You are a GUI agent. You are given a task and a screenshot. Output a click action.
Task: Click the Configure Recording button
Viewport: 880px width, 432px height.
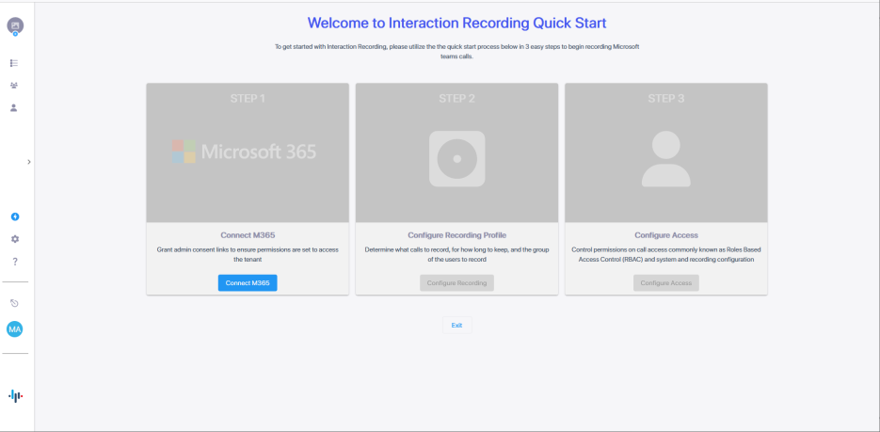(456, 282)
